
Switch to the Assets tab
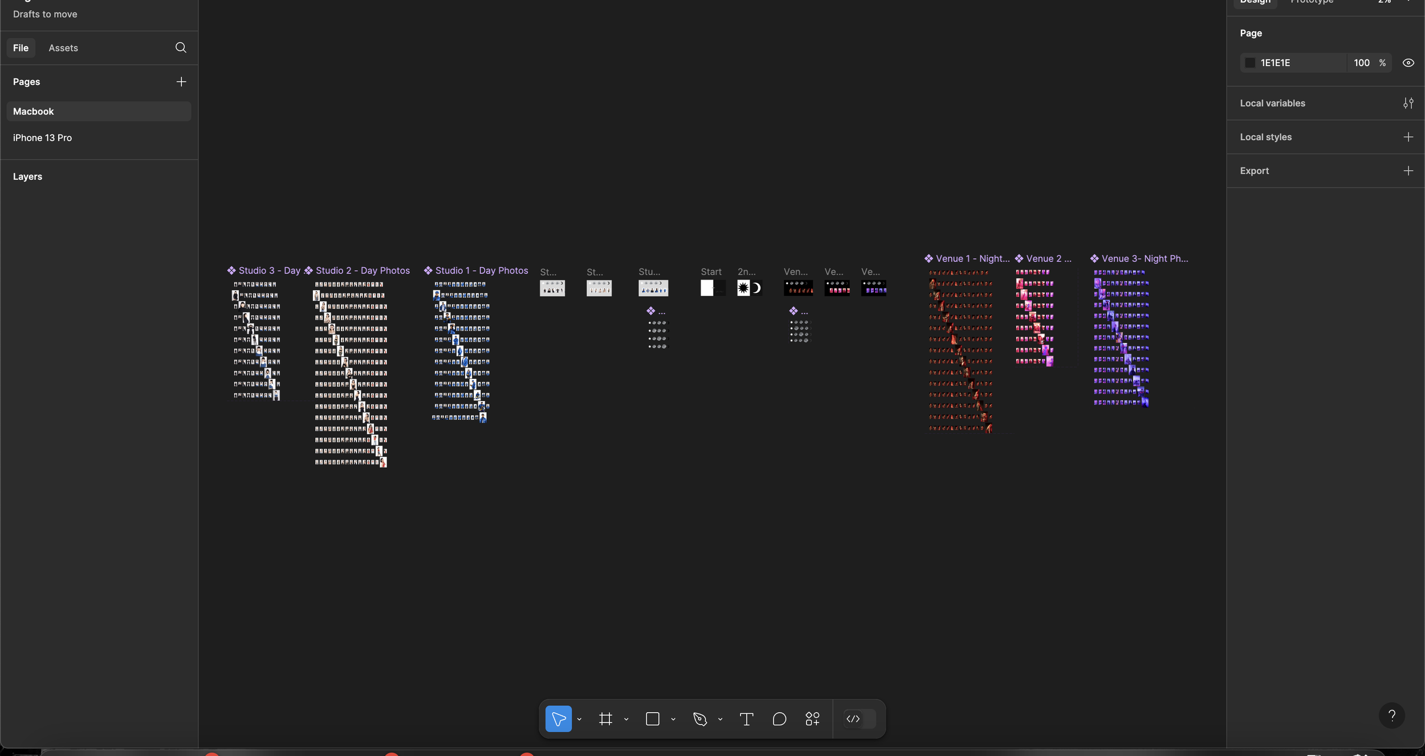pos(63,48)
